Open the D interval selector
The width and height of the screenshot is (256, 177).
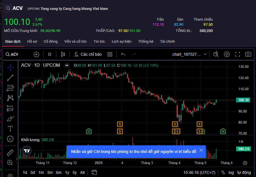50,54
